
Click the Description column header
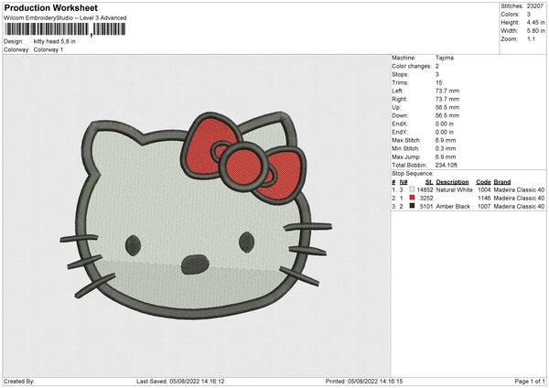pos(452,182)
